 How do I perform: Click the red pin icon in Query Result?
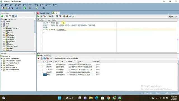click(39, 58)
